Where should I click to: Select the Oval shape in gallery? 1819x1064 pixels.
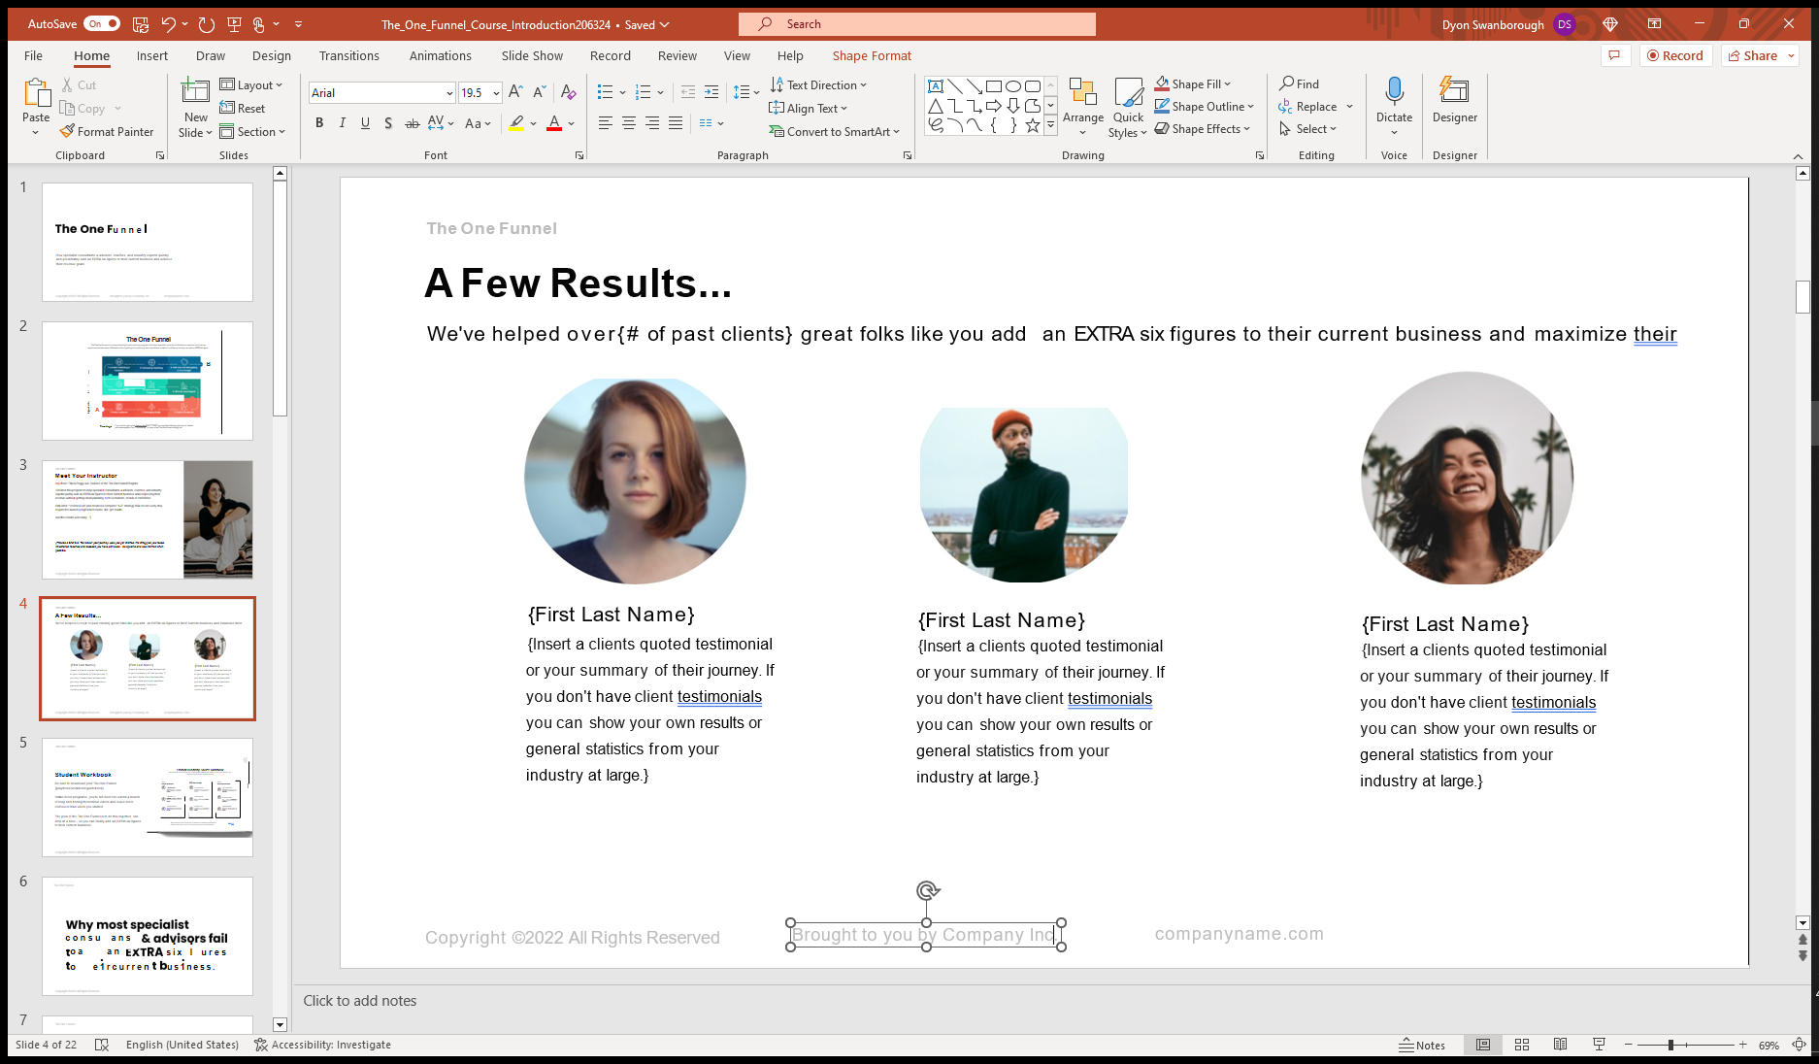click(1012, 86)
